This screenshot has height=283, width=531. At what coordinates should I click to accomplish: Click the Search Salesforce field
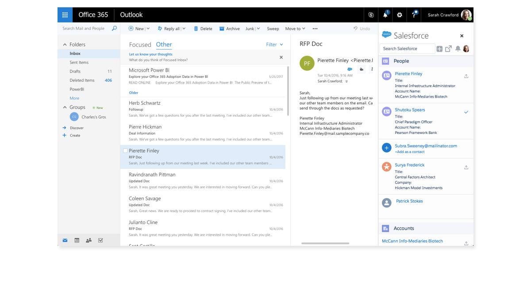[407, 49]
